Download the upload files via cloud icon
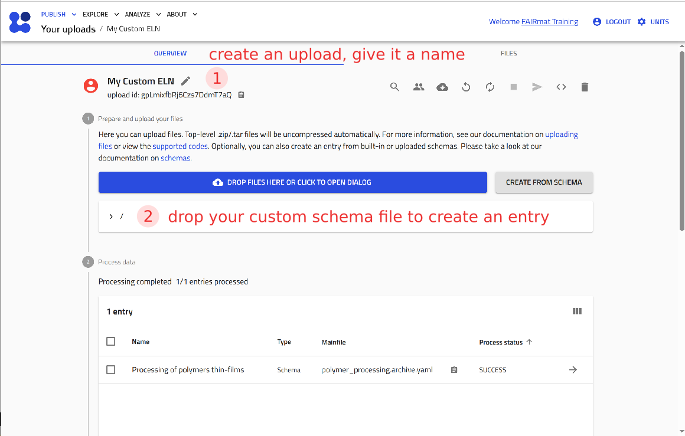The image size is (685, 436). 442,87
